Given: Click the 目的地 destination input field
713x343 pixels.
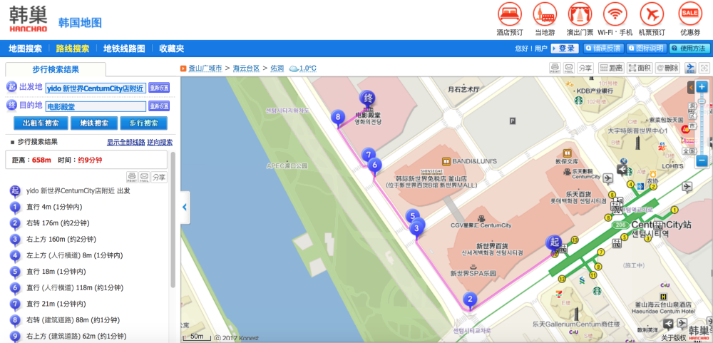Looking at the screenshot, I should [96, 107].
